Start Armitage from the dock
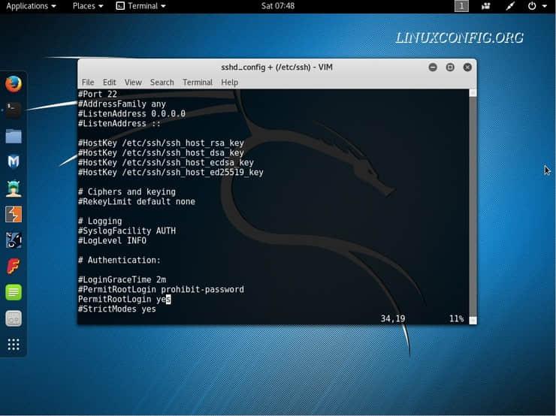Screen dimensions: 556x416 (x=13, y=188)
